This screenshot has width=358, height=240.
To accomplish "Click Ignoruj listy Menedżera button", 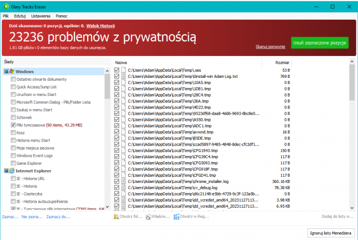I will [x=331, y=233].
